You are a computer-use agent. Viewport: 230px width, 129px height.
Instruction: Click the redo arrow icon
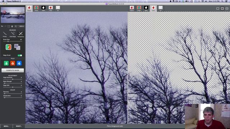coord(5,26)
